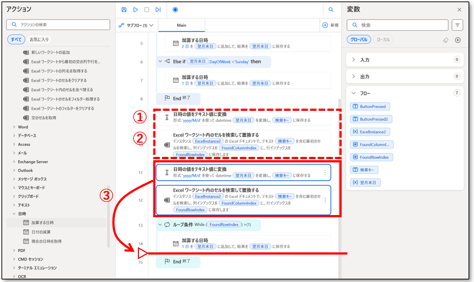The image size is (474, 282).
Task: Click the Recorder circle icon
Action: [175, 9]
